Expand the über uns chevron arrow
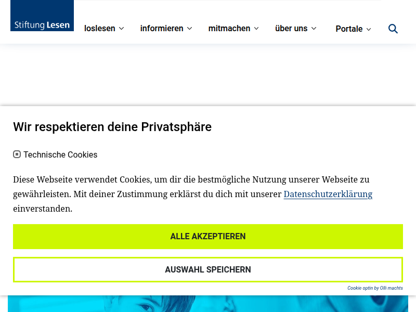 click(x=314, y=29)
